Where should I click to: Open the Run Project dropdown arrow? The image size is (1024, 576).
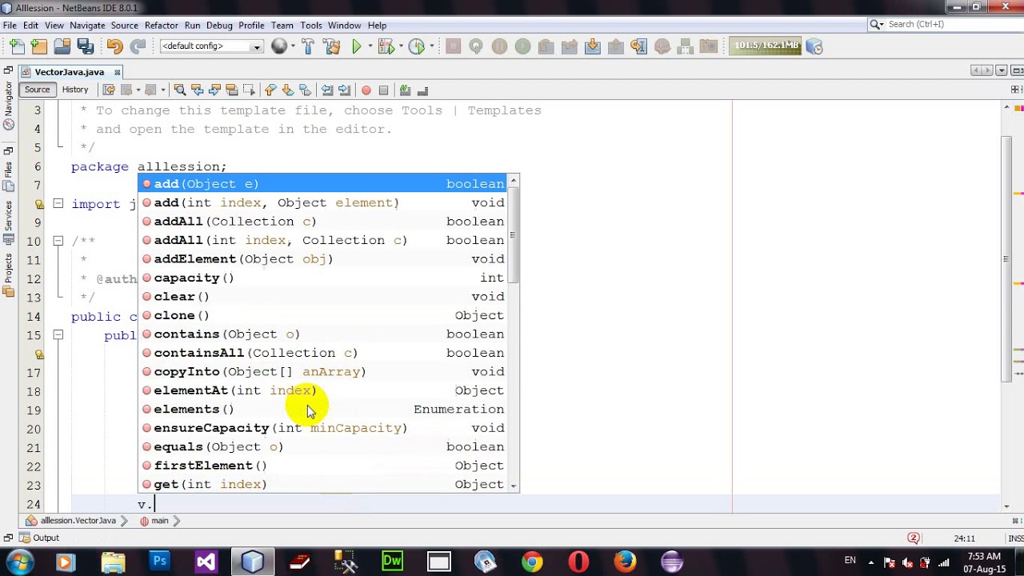[x=369, y=46]
